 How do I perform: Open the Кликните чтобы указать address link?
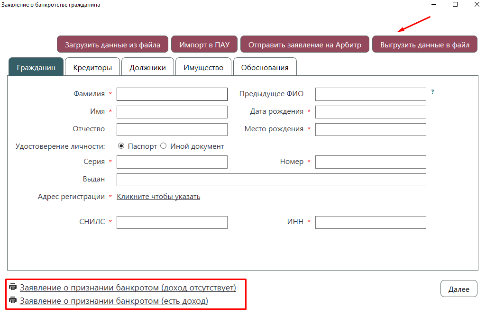coord(158,197)
